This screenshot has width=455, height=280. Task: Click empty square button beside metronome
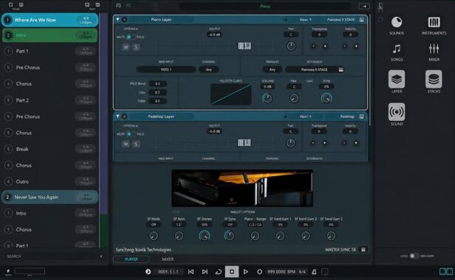click(325, 272)
